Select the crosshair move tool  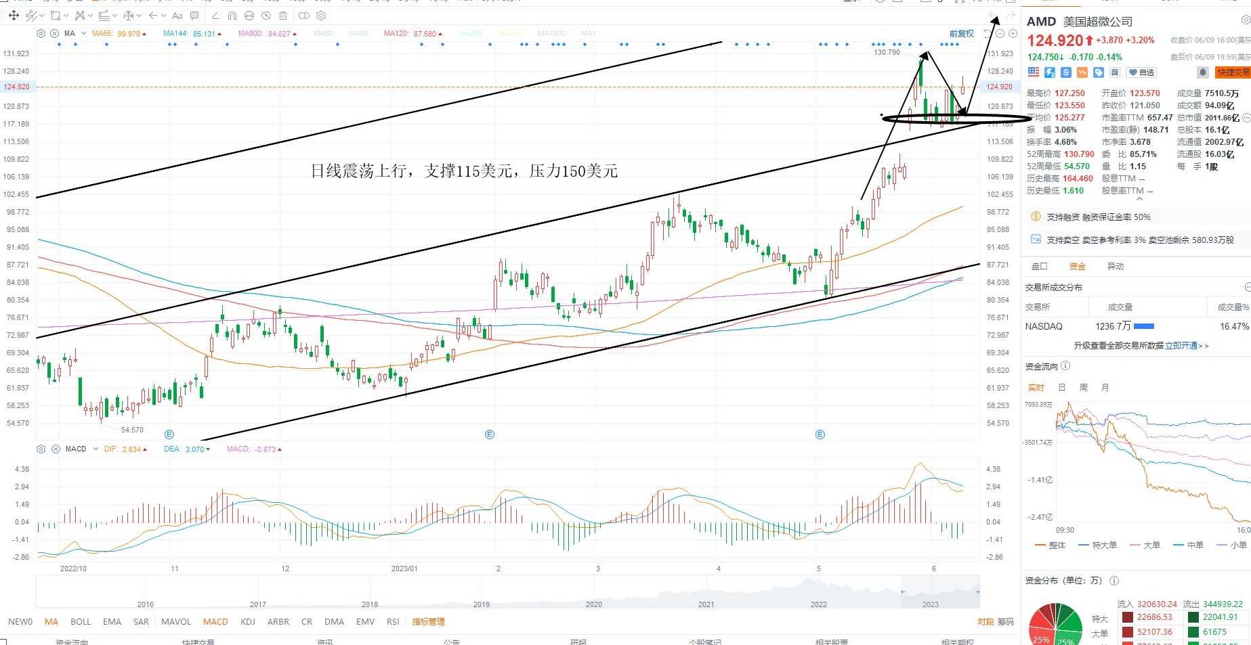point(13,15)
